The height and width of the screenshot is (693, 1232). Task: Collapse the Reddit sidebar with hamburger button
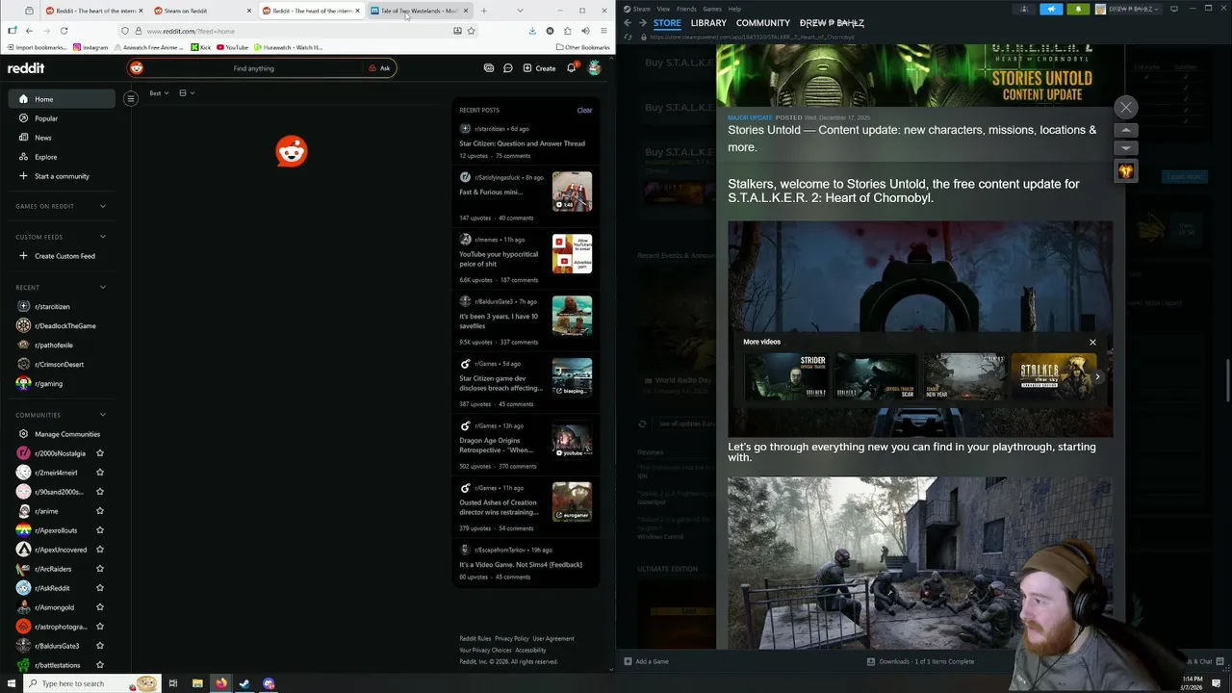pyautogui.click(x=131, y=98)
